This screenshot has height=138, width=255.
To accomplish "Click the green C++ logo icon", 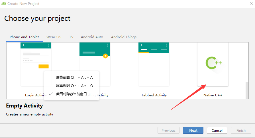I will pos(213,63).
